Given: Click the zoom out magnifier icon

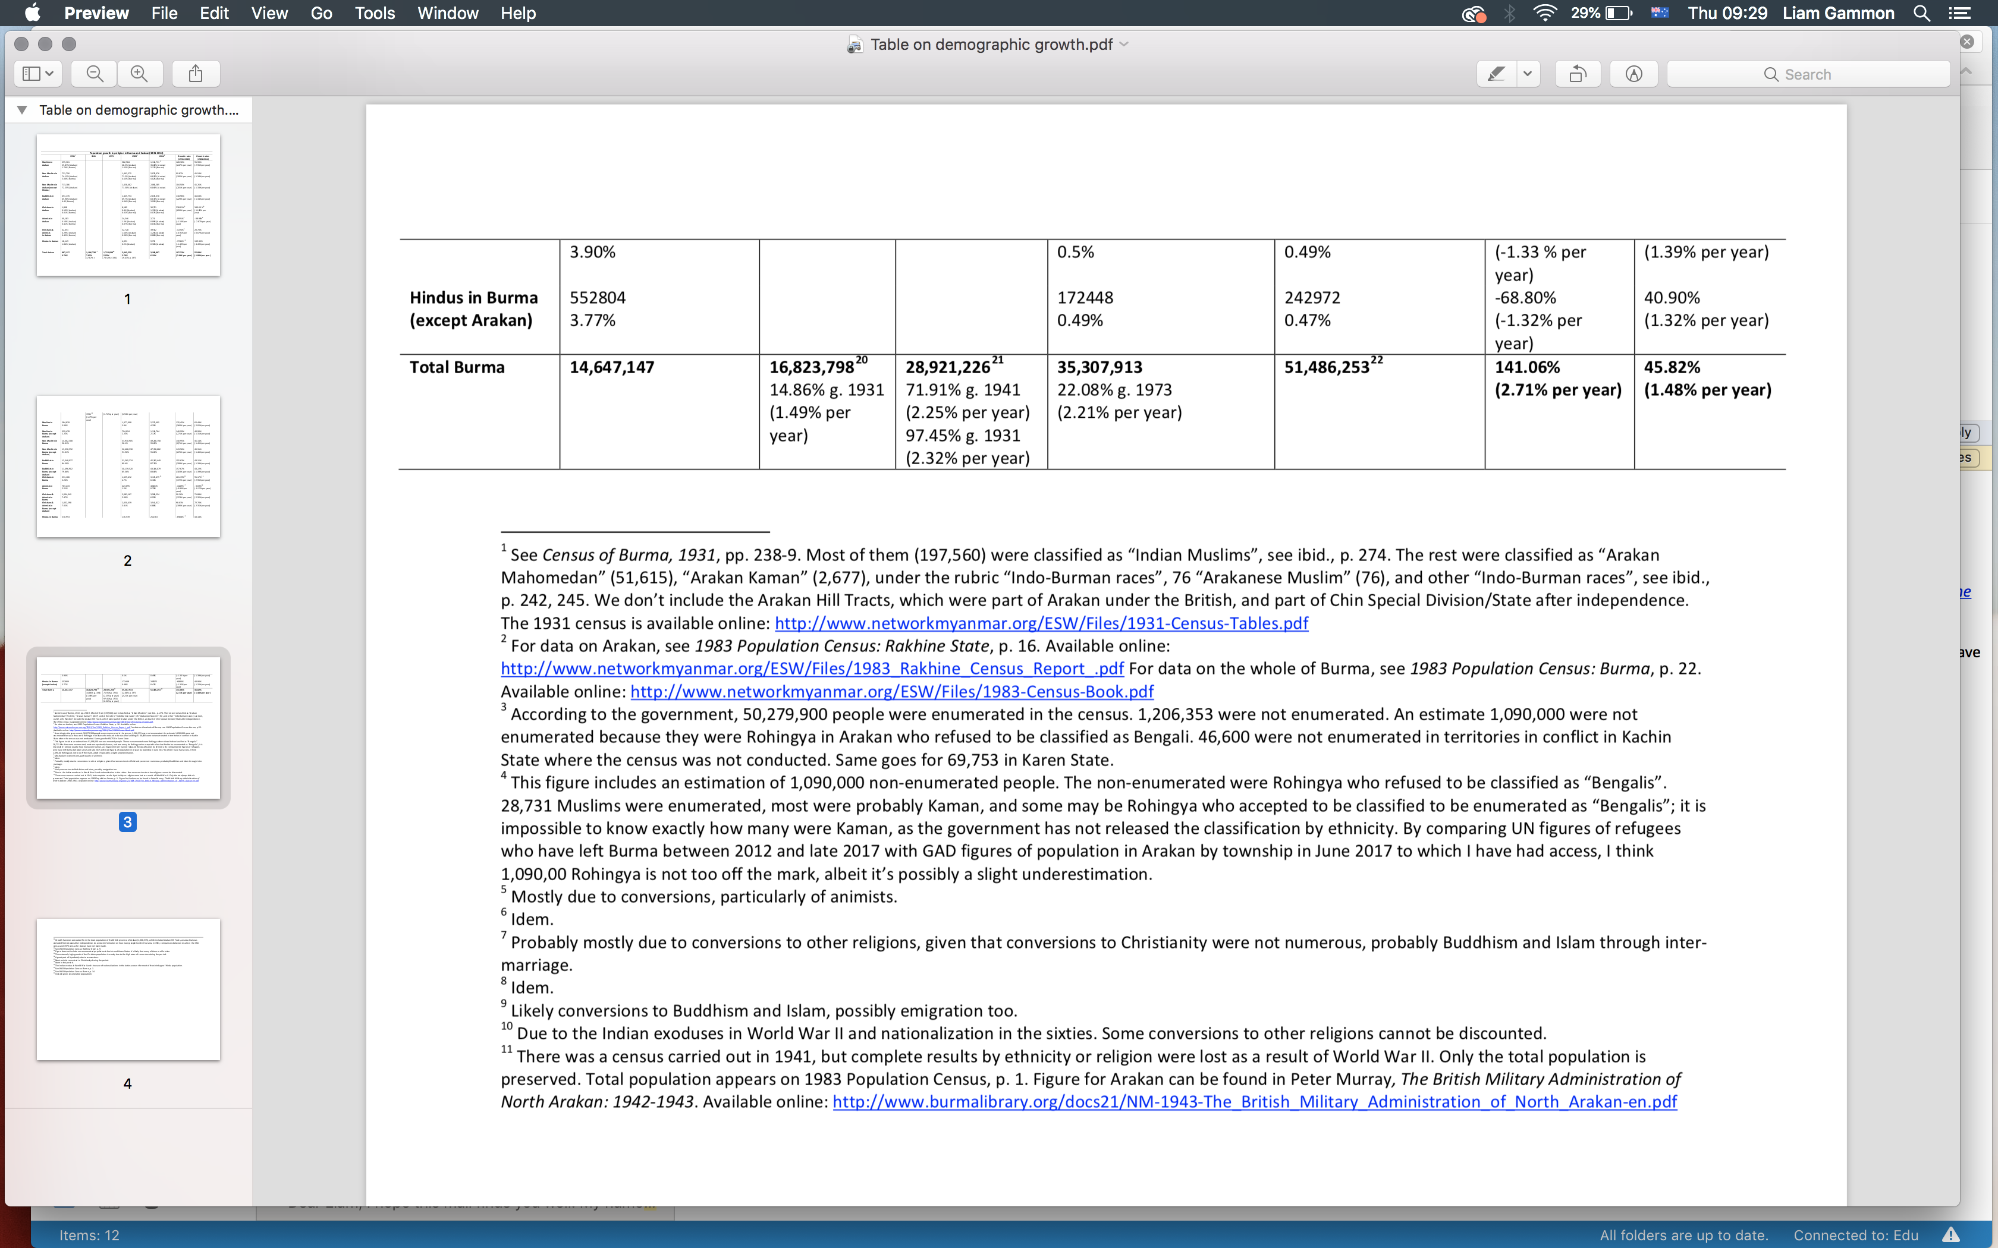Looking at the screenshot, I should [95, 74].
